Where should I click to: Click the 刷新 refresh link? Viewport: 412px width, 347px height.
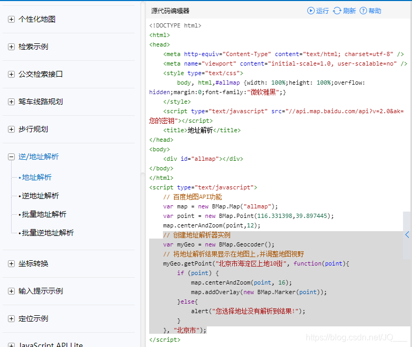pyautogui.click(x=349, y=11)
